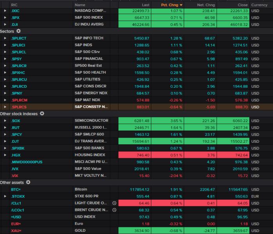This screenshot has width=273, height=234.
Task: Click the SEMICONDUCTOR last price 6281.48
Action: point(142,121)
